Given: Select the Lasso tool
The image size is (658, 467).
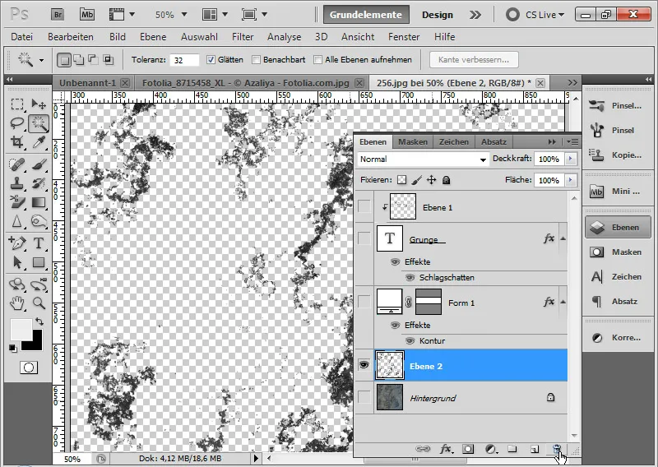Looking at the screenshot, I should 17,123.
